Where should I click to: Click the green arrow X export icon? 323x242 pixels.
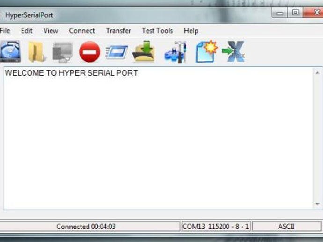point(234,51)
